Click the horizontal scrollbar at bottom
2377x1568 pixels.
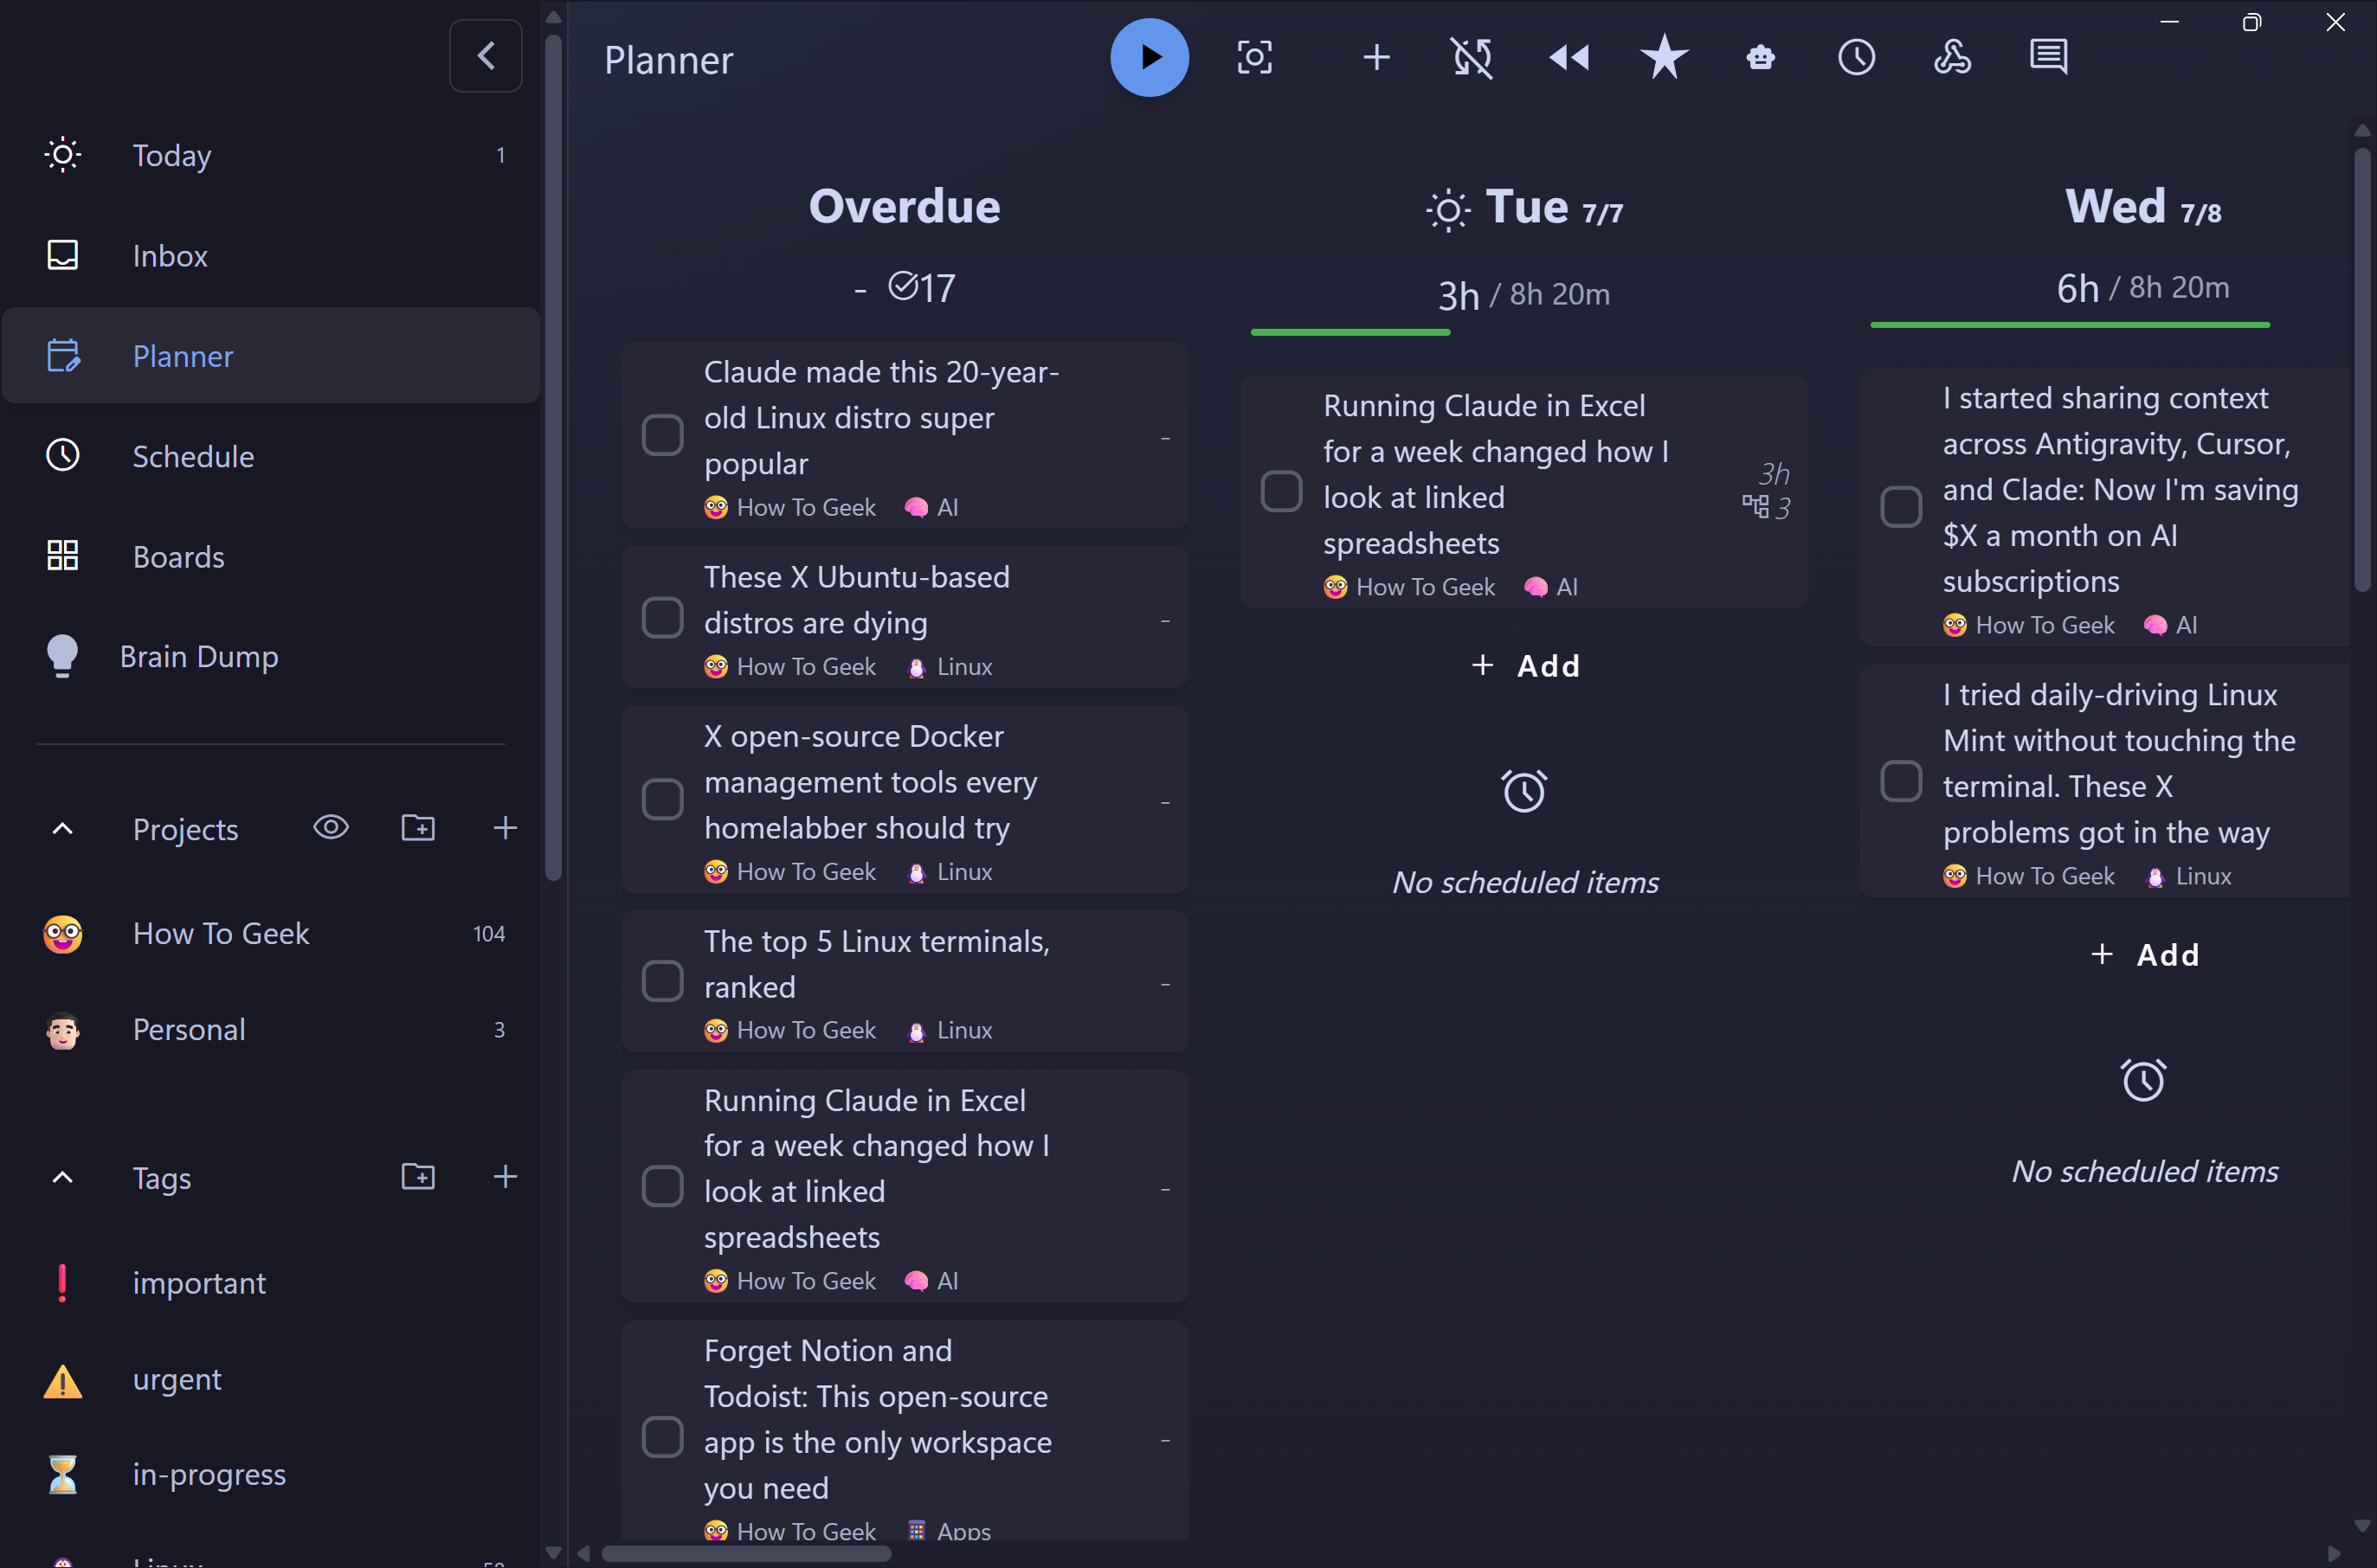pyautogui.click(x=746, y=1554)
